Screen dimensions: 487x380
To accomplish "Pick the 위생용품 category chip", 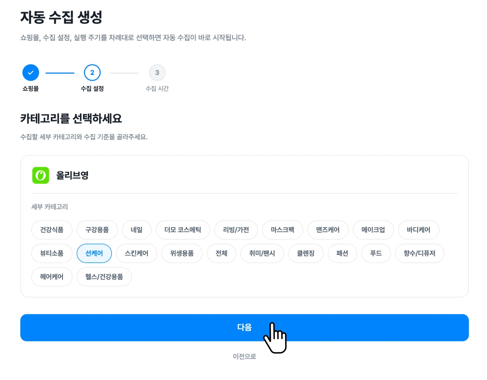I will pyautogui.click(x=182, y=253).
